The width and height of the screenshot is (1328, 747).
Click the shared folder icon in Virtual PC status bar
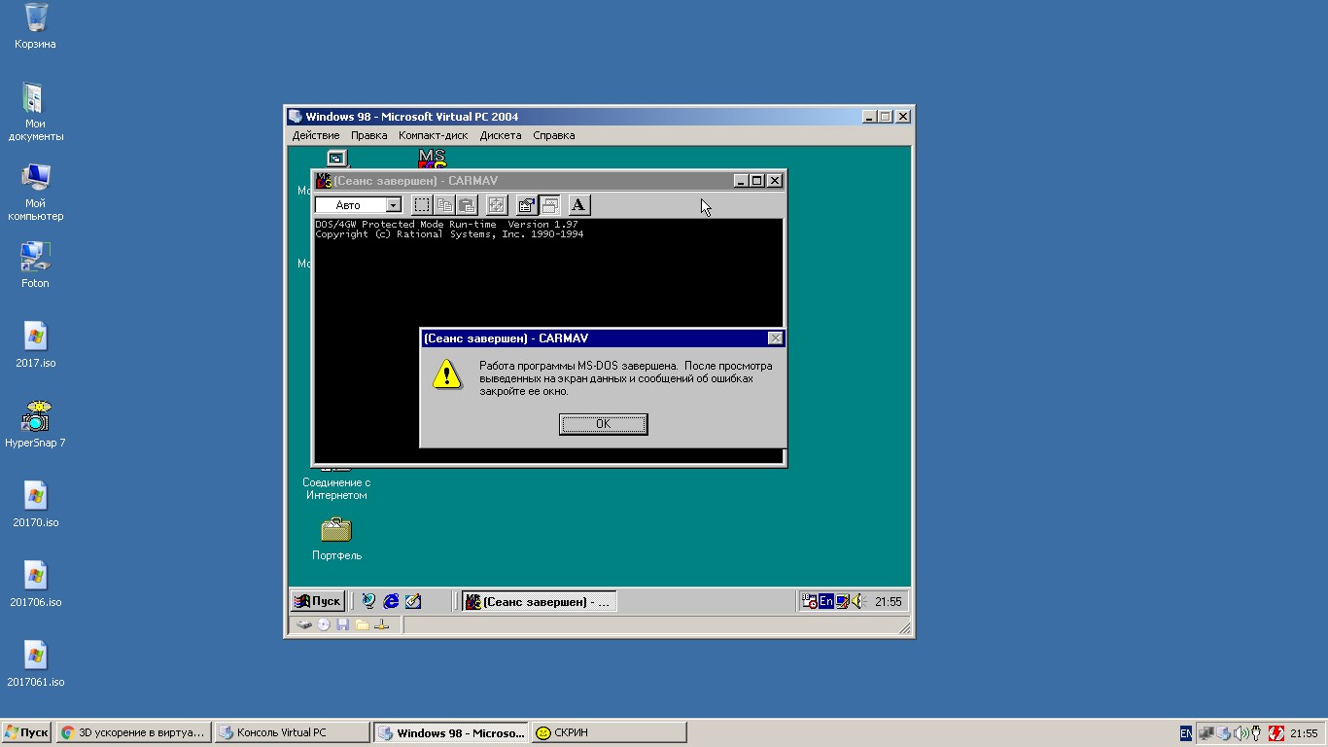(x=362, y=624)
